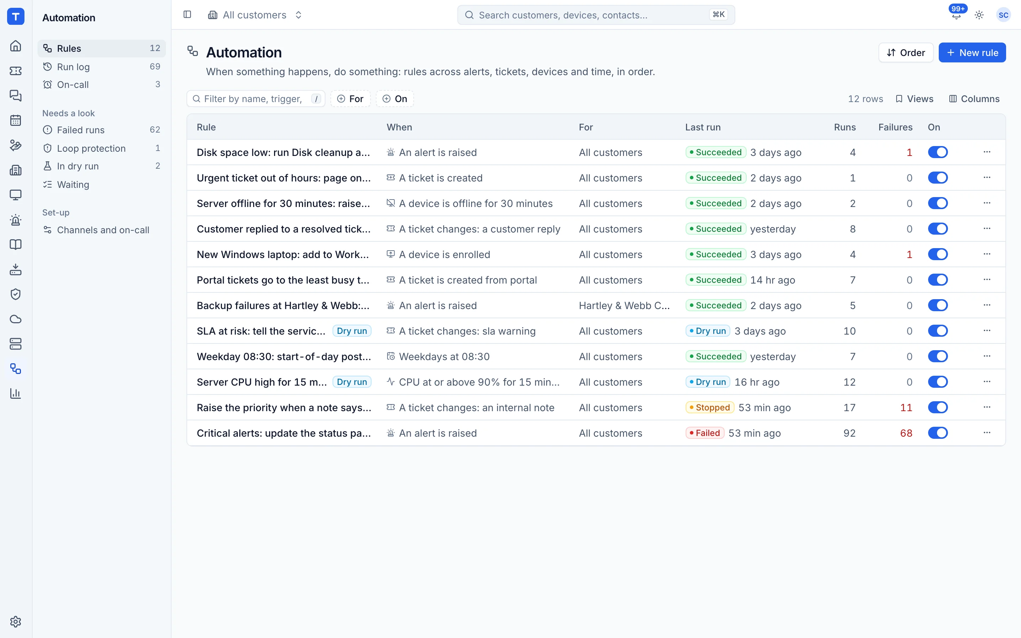Open the Devices monitor icon in the rail

click(x=16, y=195)
